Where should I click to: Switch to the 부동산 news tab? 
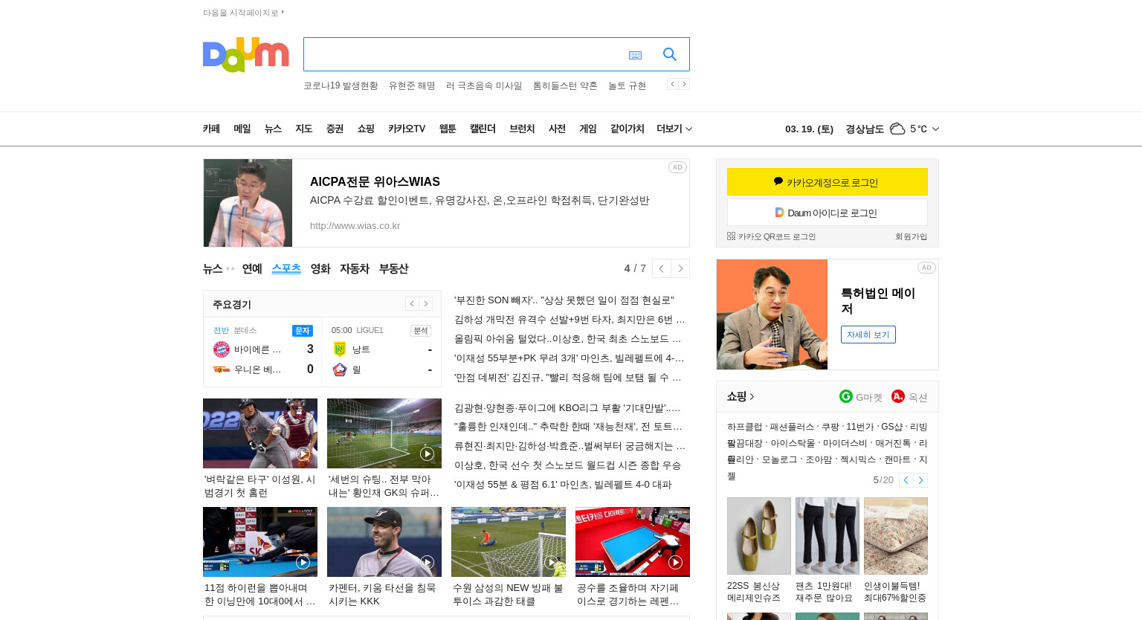[x=393, y=268]
